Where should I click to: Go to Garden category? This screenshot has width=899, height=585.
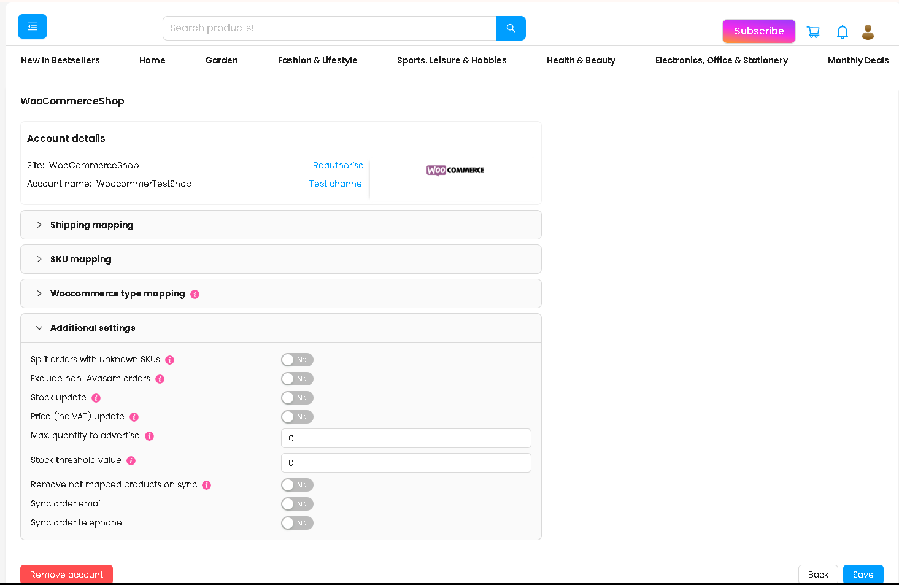point(222,60)
